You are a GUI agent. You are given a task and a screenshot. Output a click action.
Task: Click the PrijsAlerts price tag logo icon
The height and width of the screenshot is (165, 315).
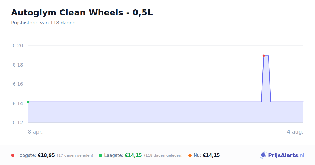pyautogui.click(x=263, y=155)
